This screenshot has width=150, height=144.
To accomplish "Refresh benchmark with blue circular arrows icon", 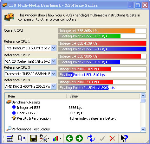I will click(x=91, y=138).
